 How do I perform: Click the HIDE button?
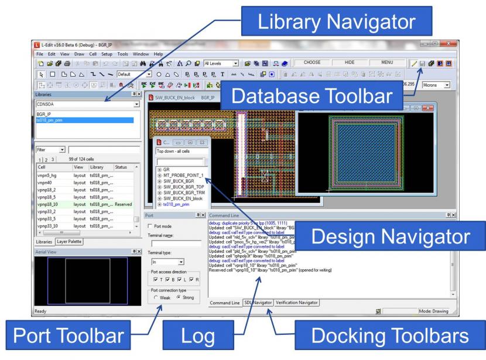click(x=350, y=63)
